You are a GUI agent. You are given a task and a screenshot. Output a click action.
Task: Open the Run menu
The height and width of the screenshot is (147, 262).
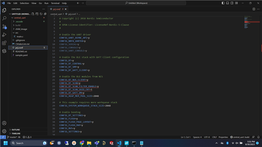[46, 3]
